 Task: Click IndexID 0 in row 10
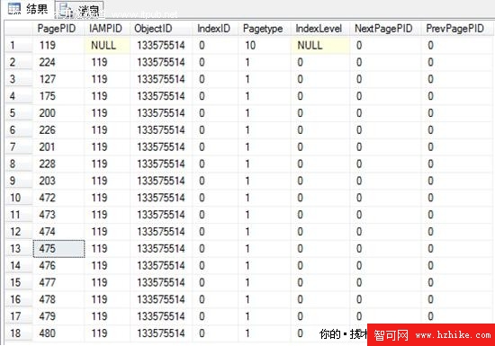(215, 198)
